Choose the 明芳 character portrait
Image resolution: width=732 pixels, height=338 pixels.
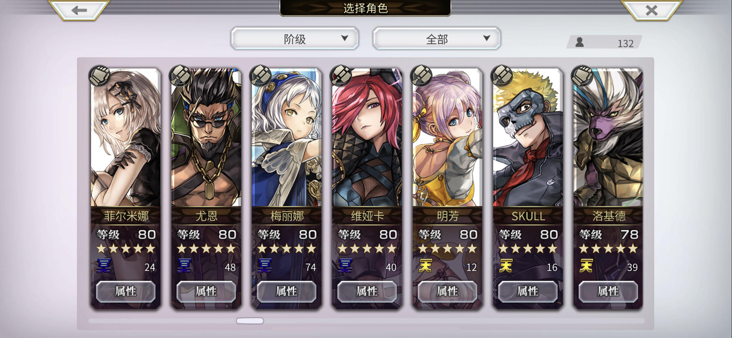tap(447, 138)
